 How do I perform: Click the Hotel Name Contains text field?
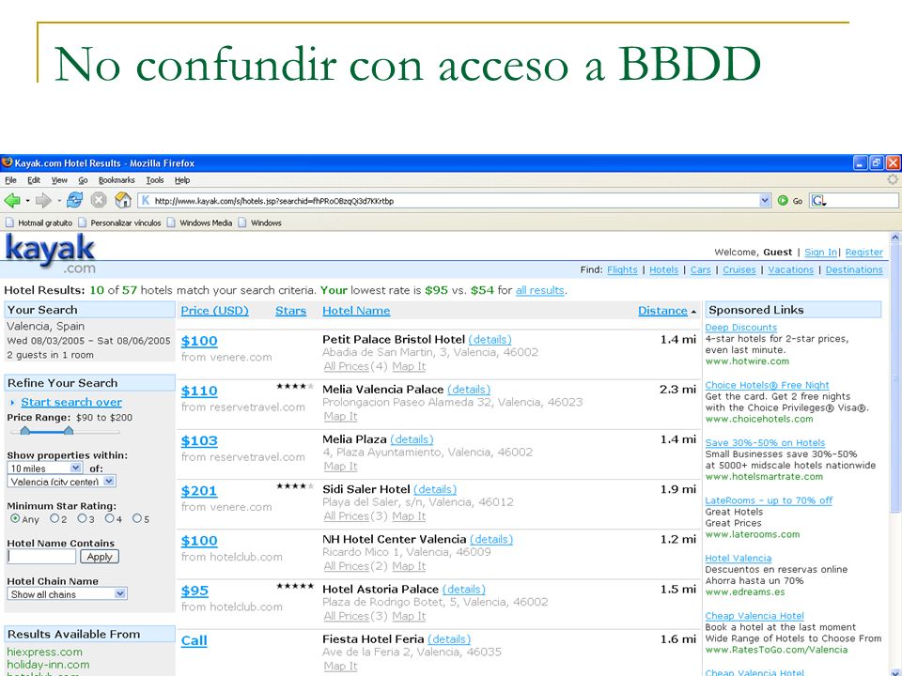pyautogui.click(x=41, y=557)
